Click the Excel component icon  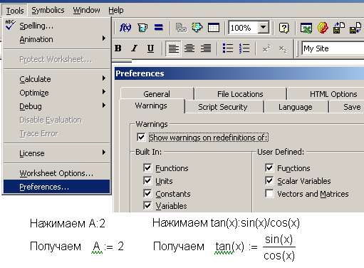[x=306, y=28]
